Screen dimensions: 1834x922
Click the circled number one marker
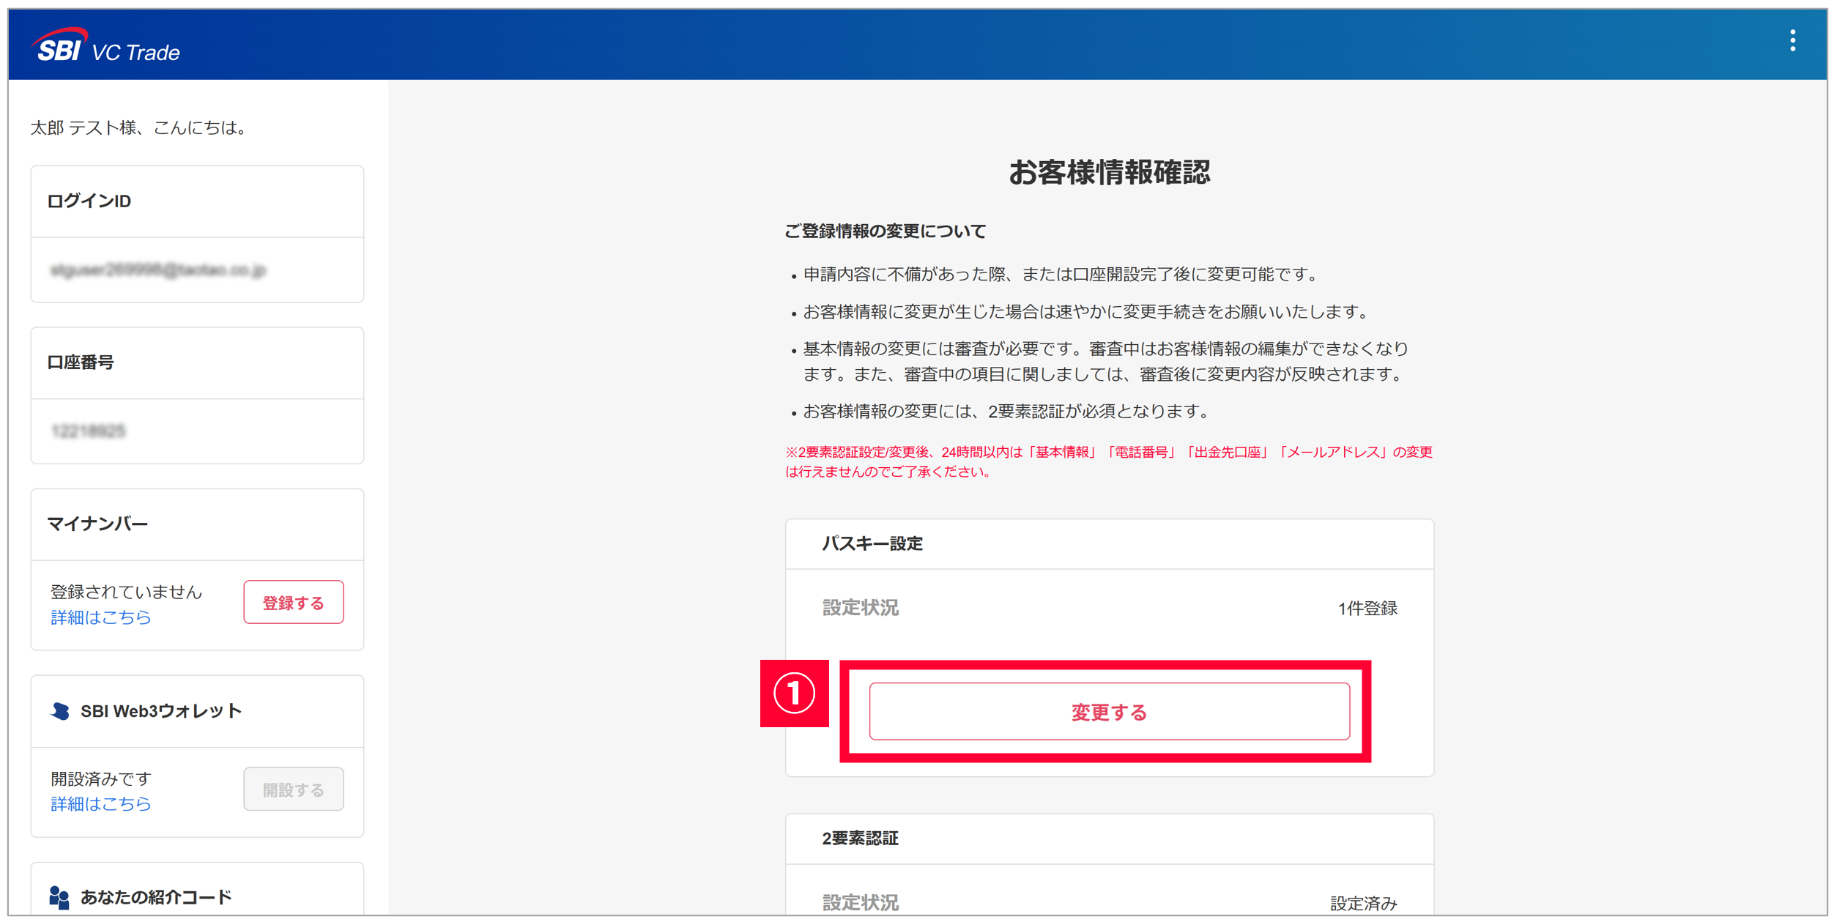tap(794, 694)
